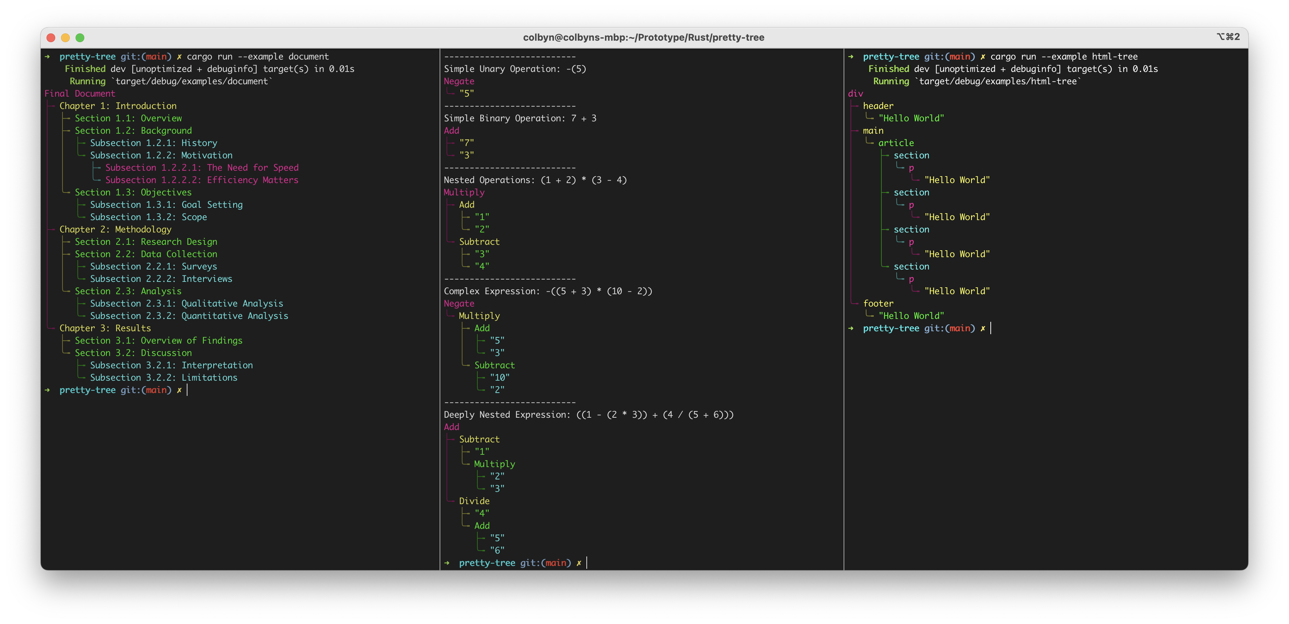
Task: Click the "Final Document" root label
Action: (80, 94)
